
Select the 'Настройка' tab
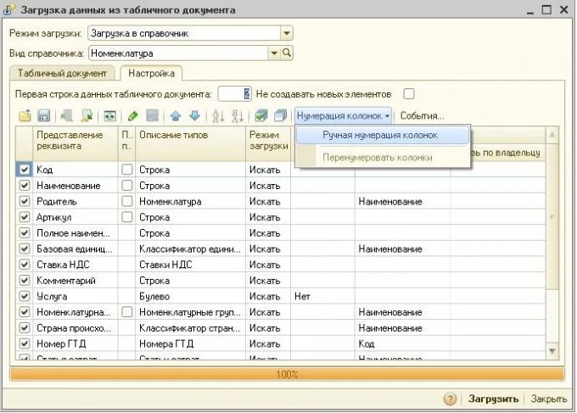click(x=151, y=73)
